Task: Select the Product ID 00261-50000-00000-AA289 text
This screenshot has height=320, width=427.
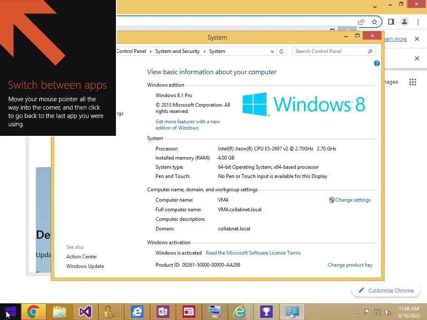Action: (198, 265)
